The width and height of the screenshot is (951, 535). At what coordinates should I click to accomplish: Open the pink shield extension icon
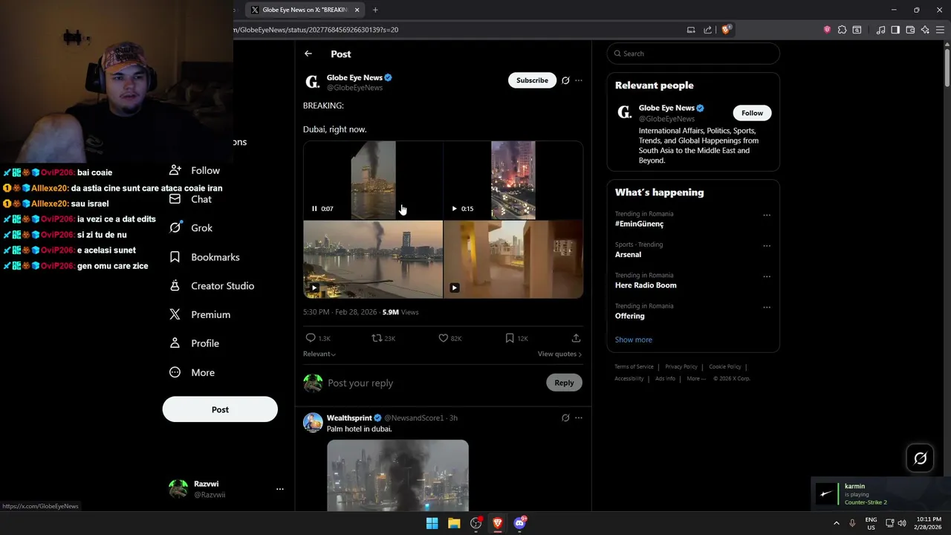tap(827, 30)
